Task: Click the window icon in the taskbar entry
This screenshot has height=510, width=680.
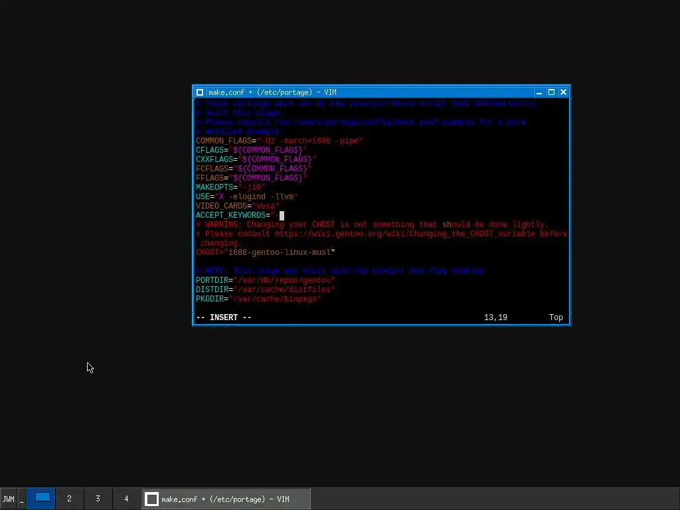Action: tap(151, 499)
